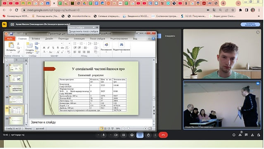Expand microphone options arrow
Screen dimensions: 264x149
(x=98, y=135)
